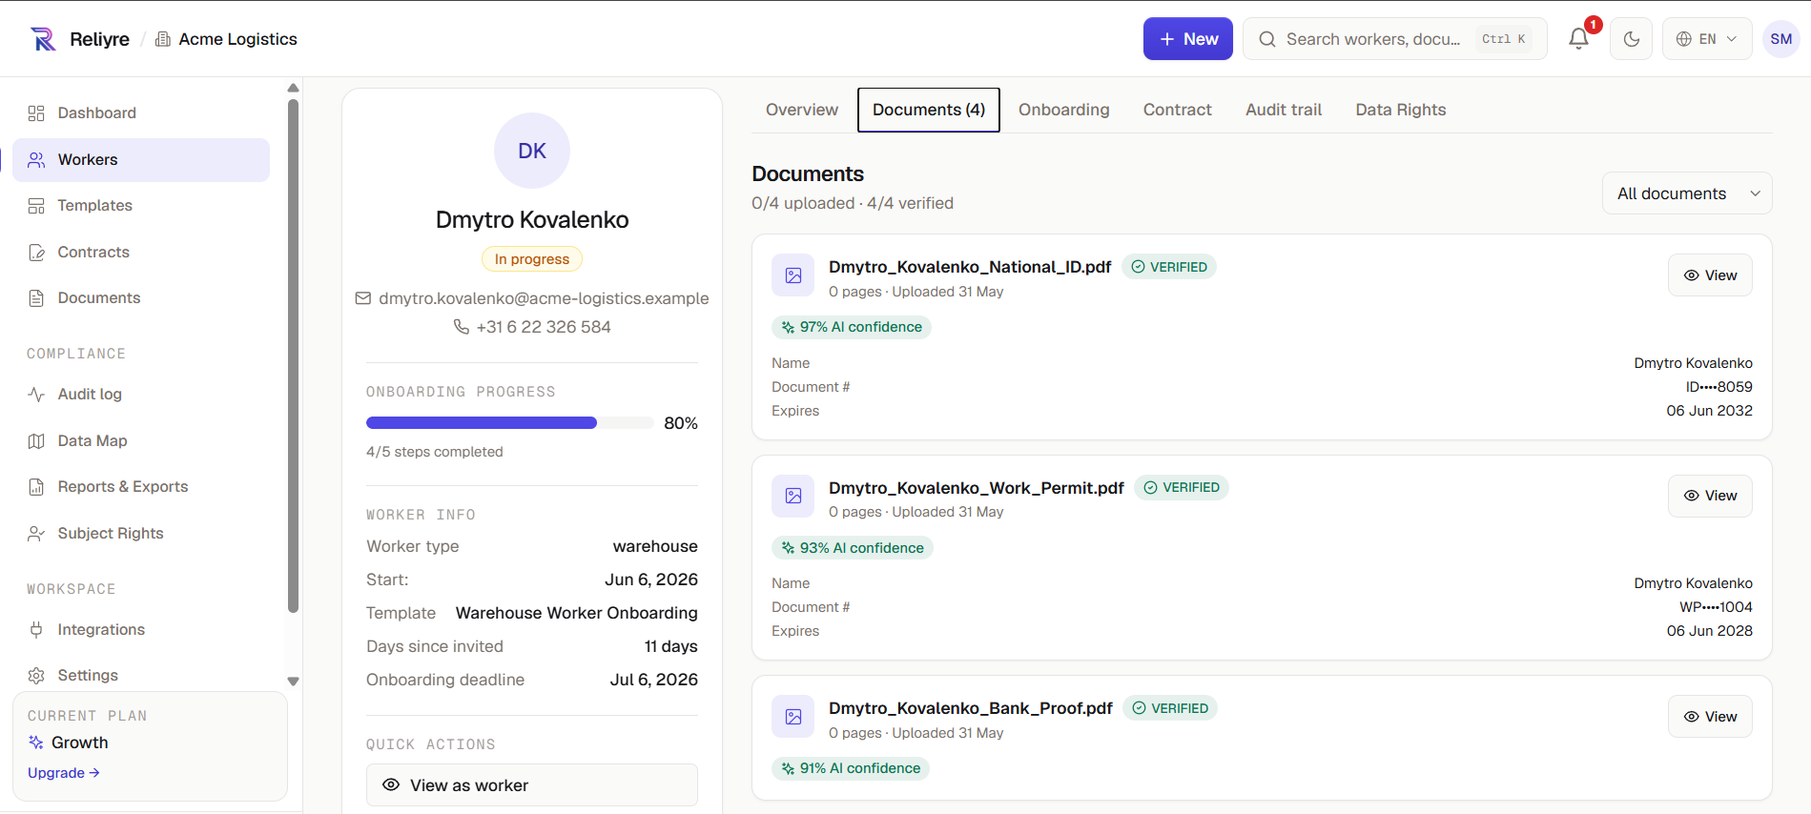Screen dimensions: 1811x814
Task: Click the Dmytro_Kovalenko_Work_Permit.pdf filename
Action: coord(977,488)
